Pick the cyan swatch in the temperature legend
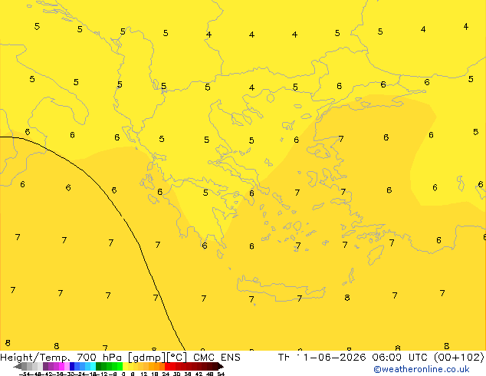486x376 pixels. click(x=93, y=366)
